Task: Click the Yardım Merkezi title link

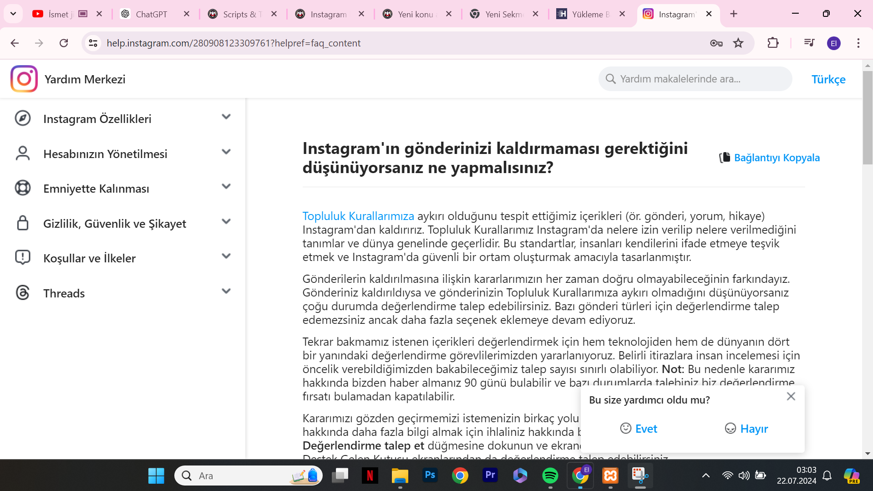Action: click(x=85, y=79)
